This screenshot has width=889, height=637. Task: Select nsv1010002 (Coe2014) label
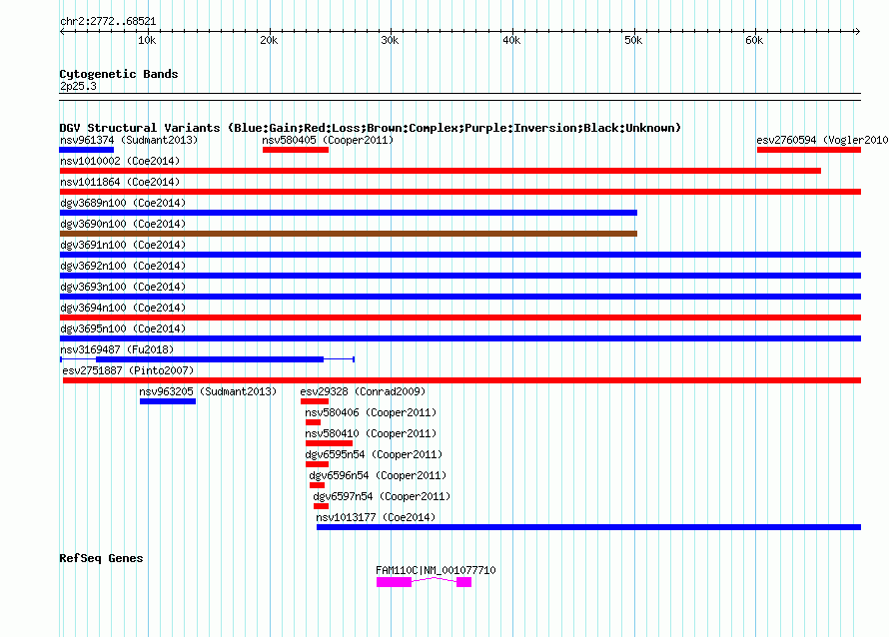coord(120,161)
